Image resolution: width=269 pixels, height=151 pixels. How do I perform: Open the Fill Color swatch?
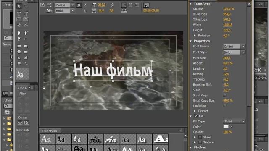(x=226, y=127)
